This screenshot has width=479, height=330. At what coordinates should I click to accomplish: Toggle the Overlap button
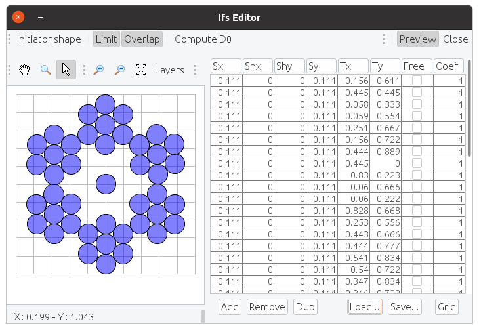point(142,39)
